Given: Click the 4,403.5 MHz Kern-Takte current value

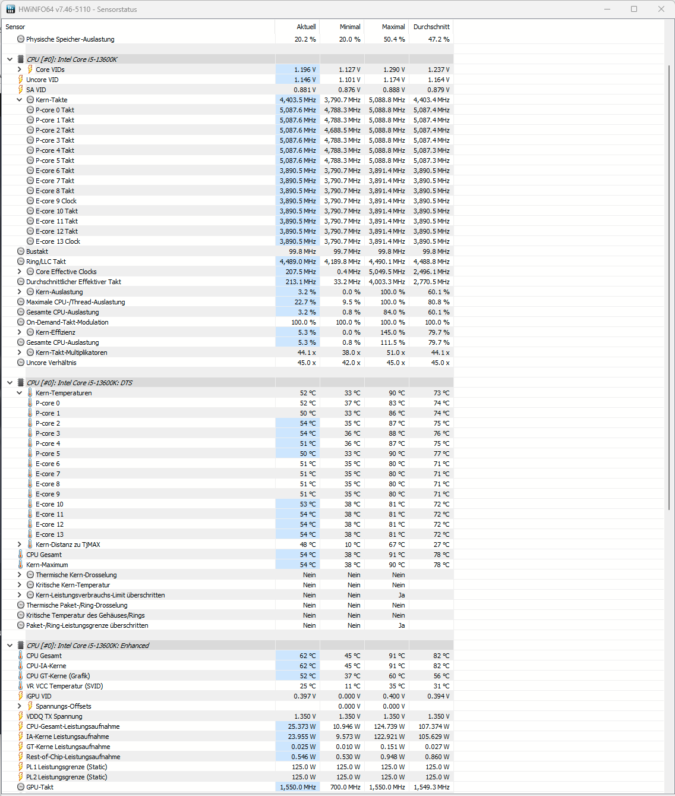Looking at the screenshot, I should [298, 100].
